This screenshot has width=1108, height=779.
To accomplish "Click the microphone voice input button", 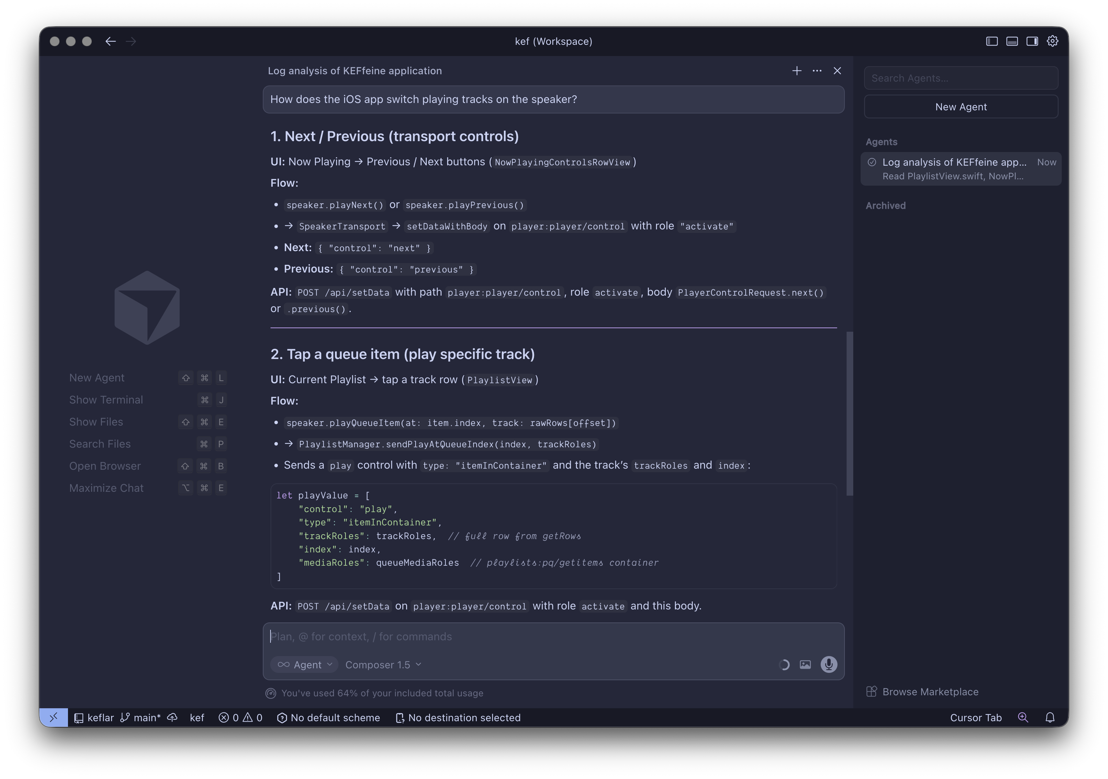I will pos(829,664).
